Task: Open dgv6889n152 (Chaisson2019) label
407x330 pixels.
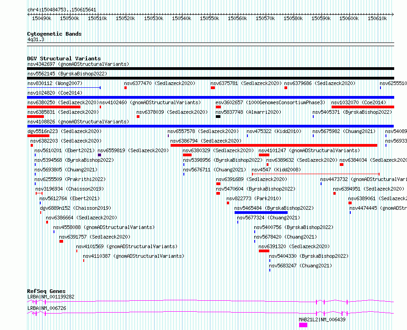Action: [75, 208]
